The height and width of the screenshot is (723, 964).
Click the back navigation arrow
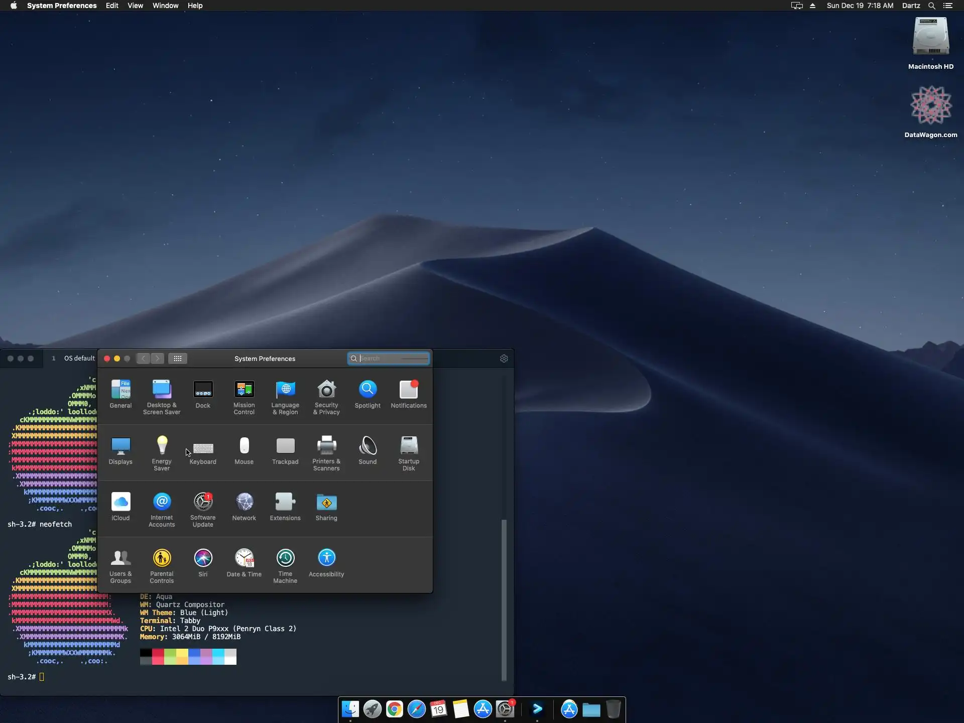pyautogui.click(x=144, y=358)
